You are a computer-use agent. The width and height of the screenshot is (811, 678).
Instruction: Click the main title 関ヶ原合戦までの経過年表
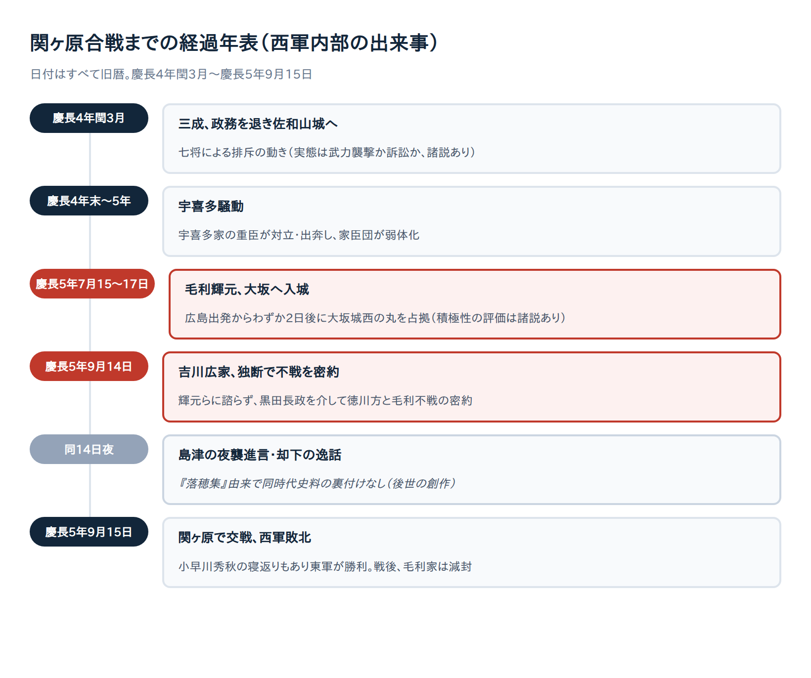(x=234, y=43)
